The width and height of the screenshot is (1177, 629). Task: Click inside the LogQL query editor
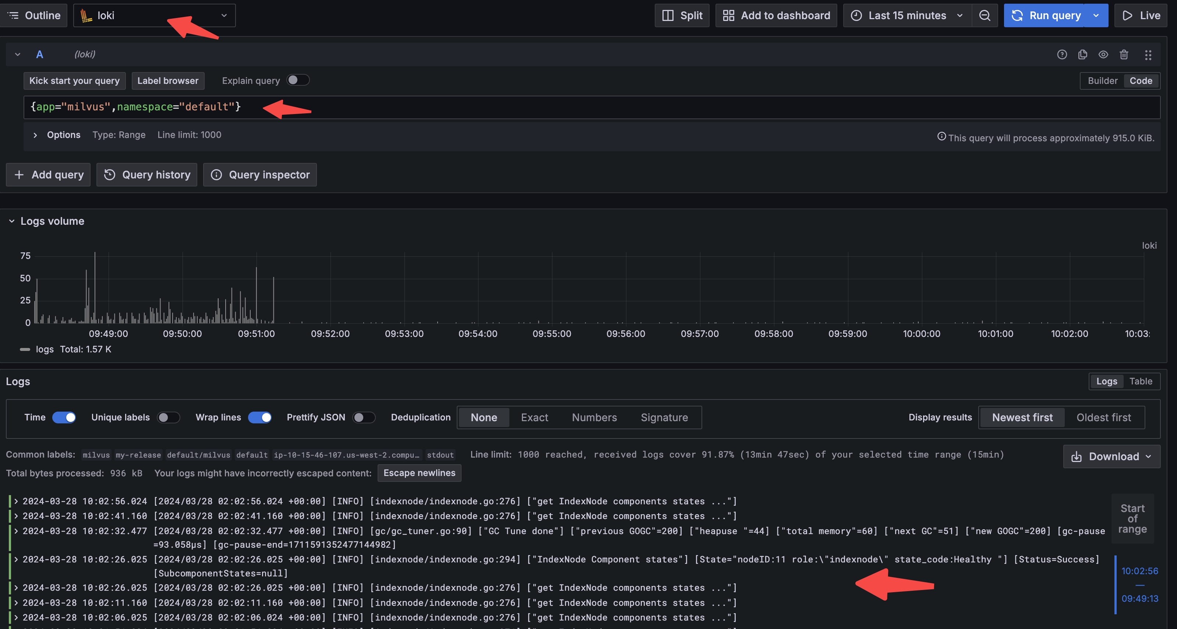tap(457, 107)
